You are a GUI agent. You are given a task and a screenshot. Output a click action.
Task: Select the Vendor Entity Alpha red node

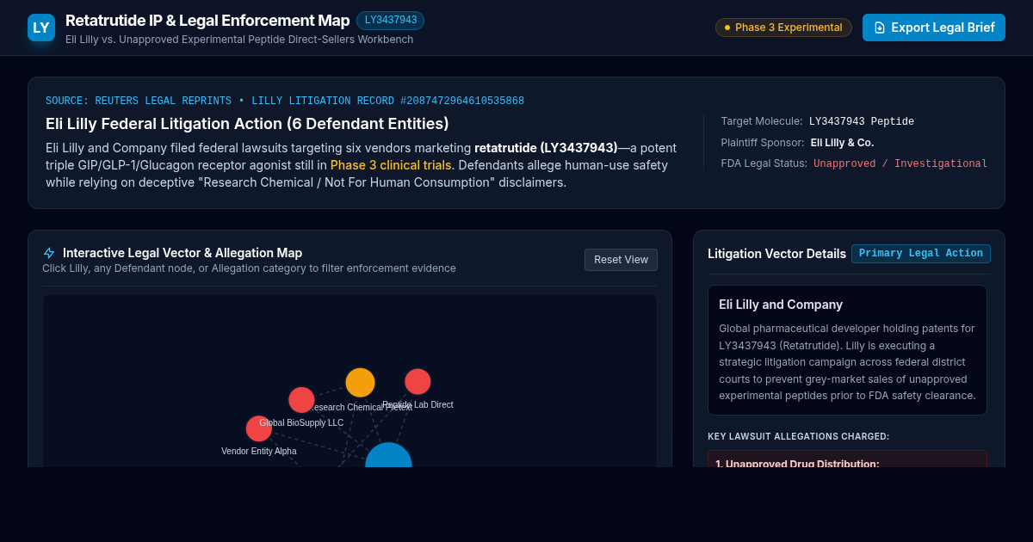pyautogui.click(x=259, y=428)
